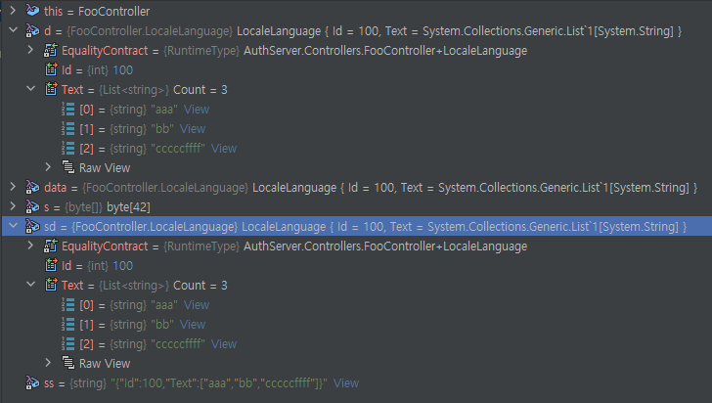Open View link for sd's "aaa" string
The image size is (712, 403).
pos(197,305)
